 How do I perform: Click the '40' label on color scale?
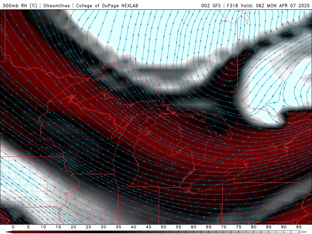coord(133,227)
